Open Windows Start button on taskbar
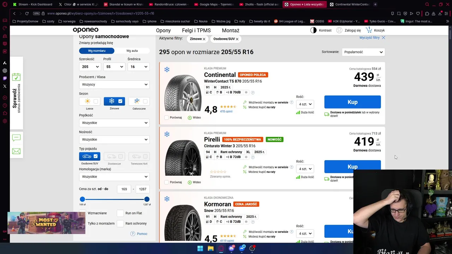 (200, 248)
